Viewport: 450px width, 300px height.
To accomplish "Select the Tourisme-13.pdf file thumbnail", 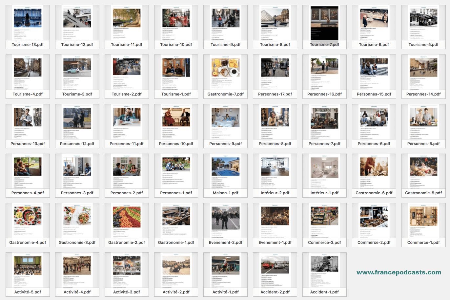I will (x=28, y=23).
